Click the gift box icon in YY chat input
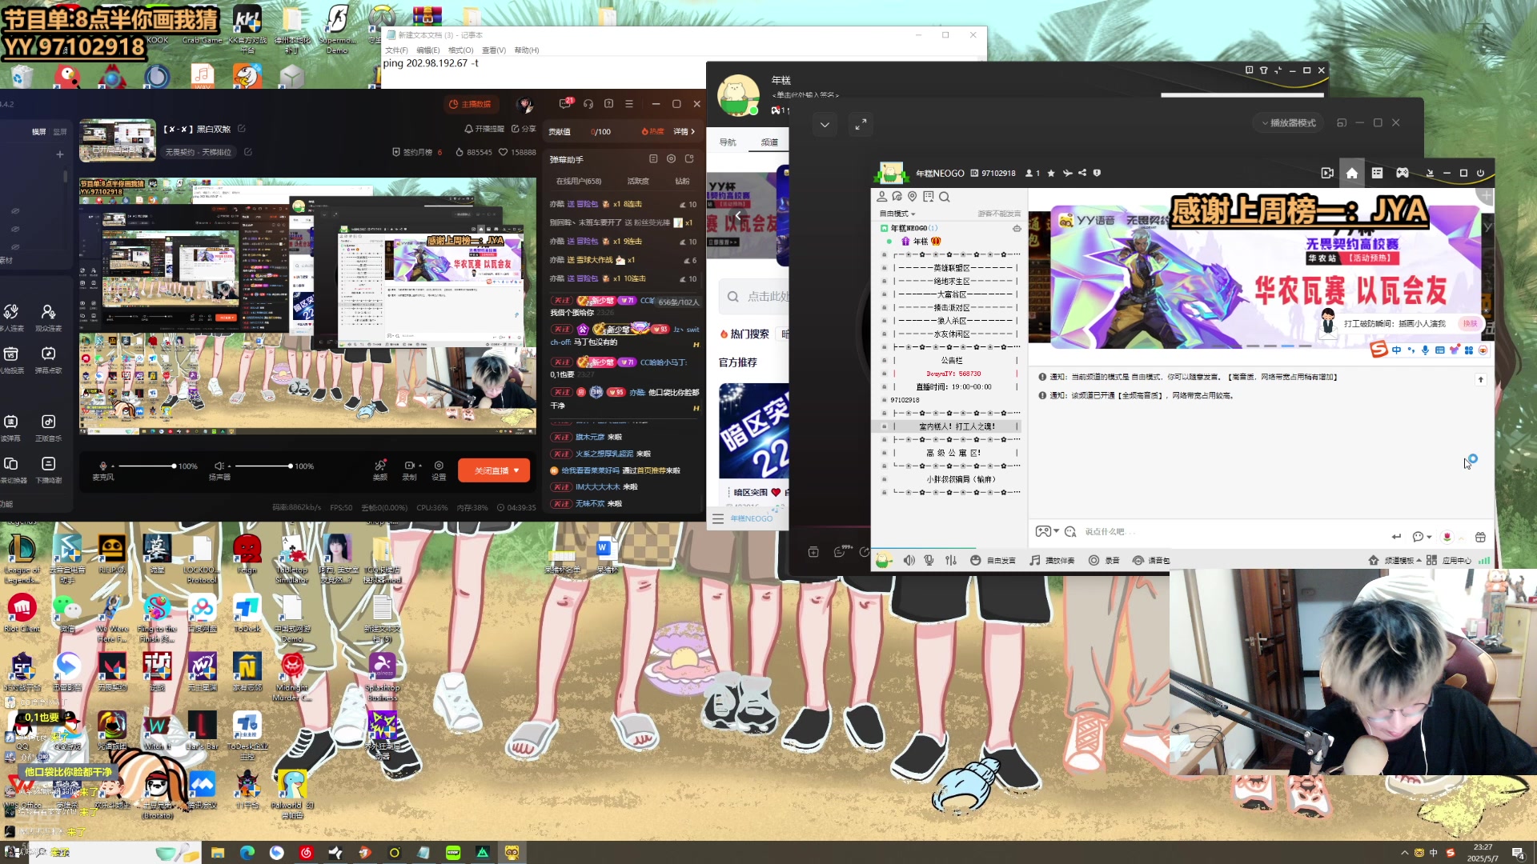 (x=1480, y=537)
